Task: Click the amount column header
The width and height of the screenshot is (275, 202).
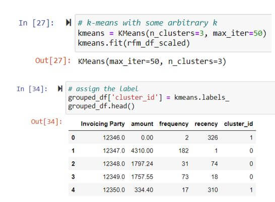Action: (x=142, y=124)
